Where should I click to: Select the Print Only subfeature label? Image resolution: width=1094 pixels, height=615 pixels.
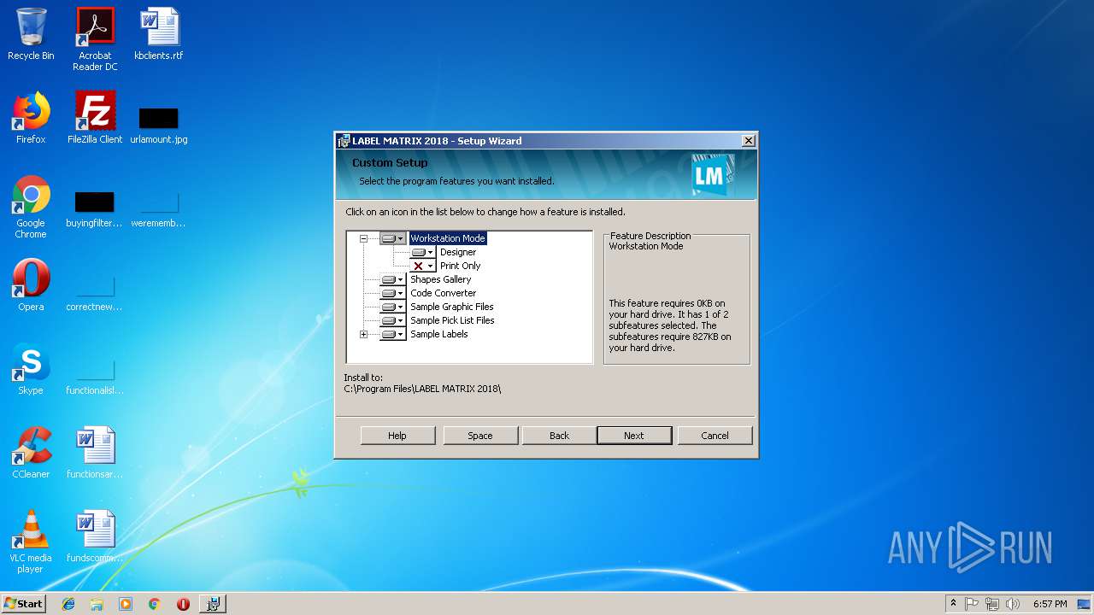pyautogui.click(x=460, y=266)
